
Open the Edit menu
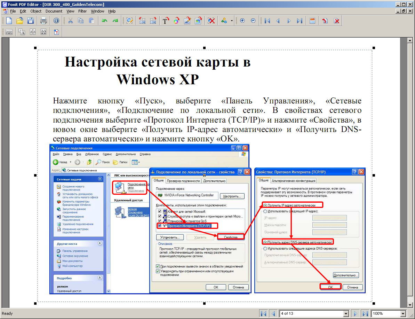[x=23, y=11]
